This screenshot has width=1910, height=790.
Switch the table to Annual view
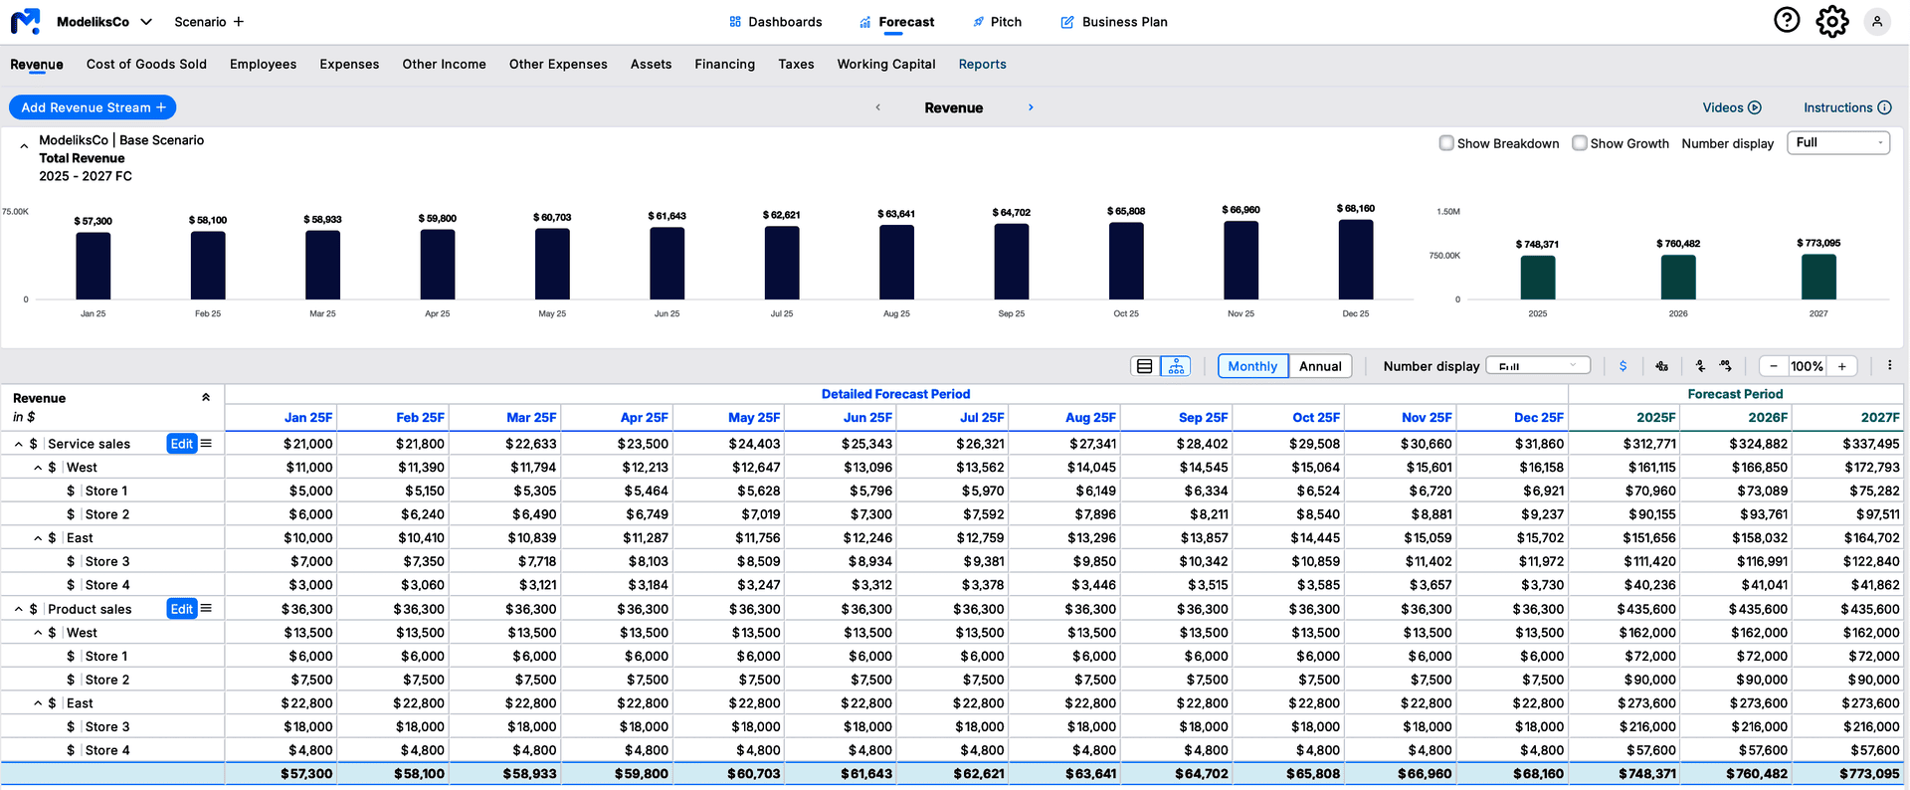[1320, 366]
